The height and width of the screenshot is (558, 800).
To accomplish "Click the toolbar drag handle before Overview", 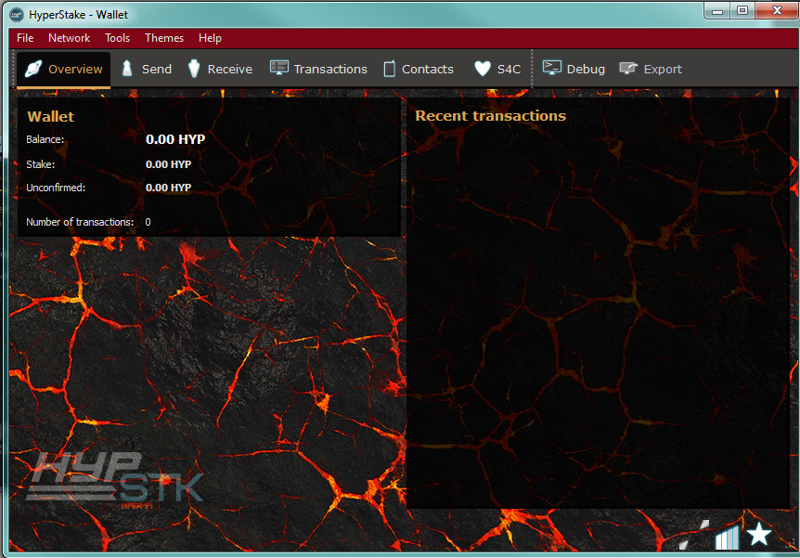I will point(14,70).
